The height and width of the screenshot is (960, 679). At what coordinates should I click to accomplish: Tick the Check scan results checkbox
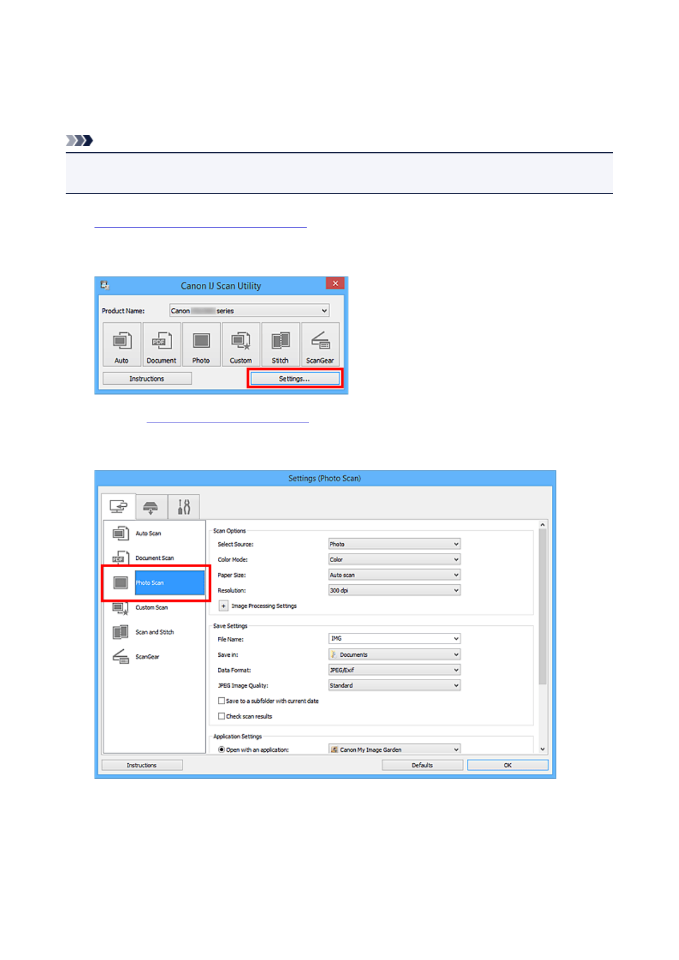[x=222, y=716]
